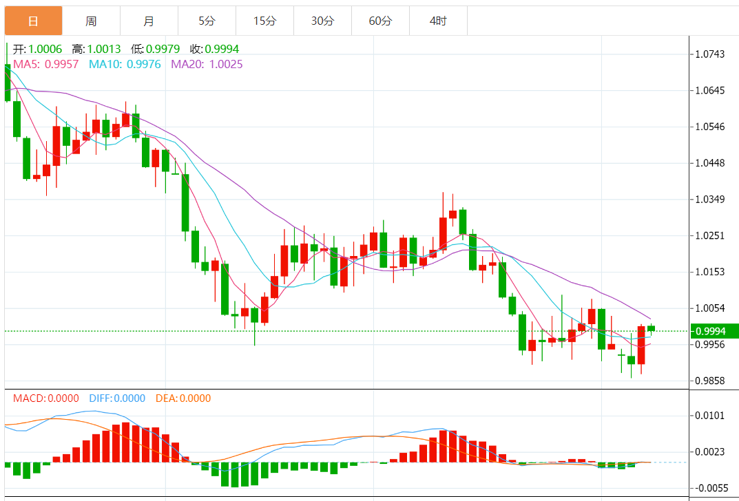Switch to the 周 weekly tab
Screen dimensions: 739x501
tap(91, 21)
